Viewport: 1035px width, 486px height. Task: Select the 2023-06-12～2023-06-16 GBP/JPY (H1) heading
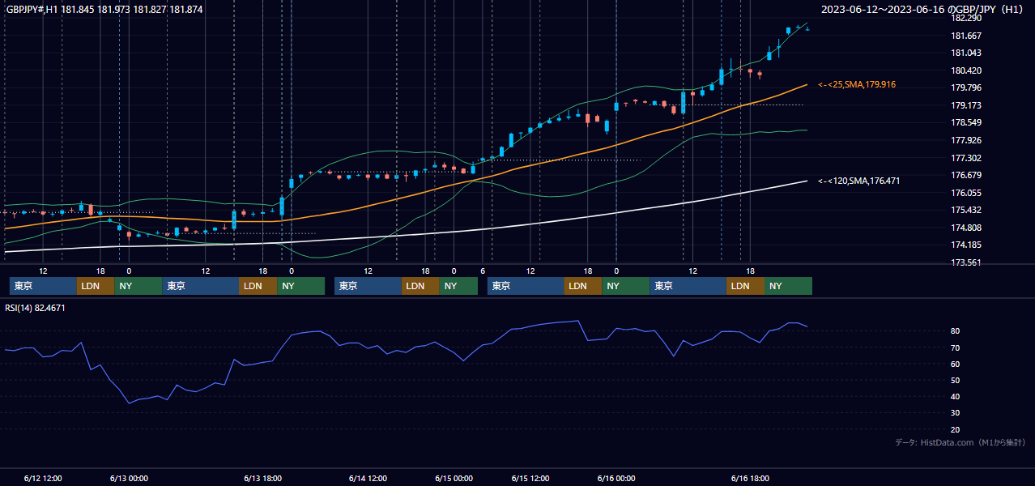[923, 10]
